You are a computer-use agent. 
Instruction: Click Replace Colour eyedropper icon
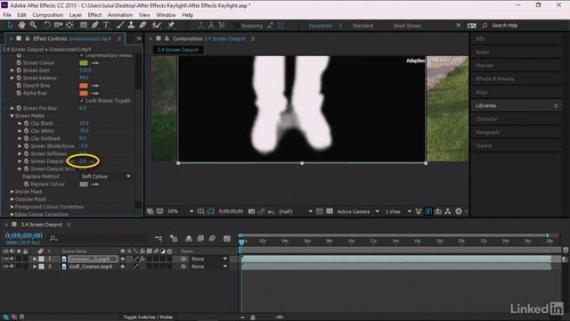95,185
